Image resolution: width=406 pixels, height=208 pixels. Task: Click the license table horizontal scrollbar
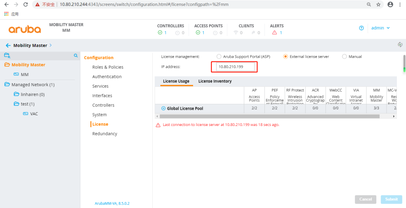point(269,116)
